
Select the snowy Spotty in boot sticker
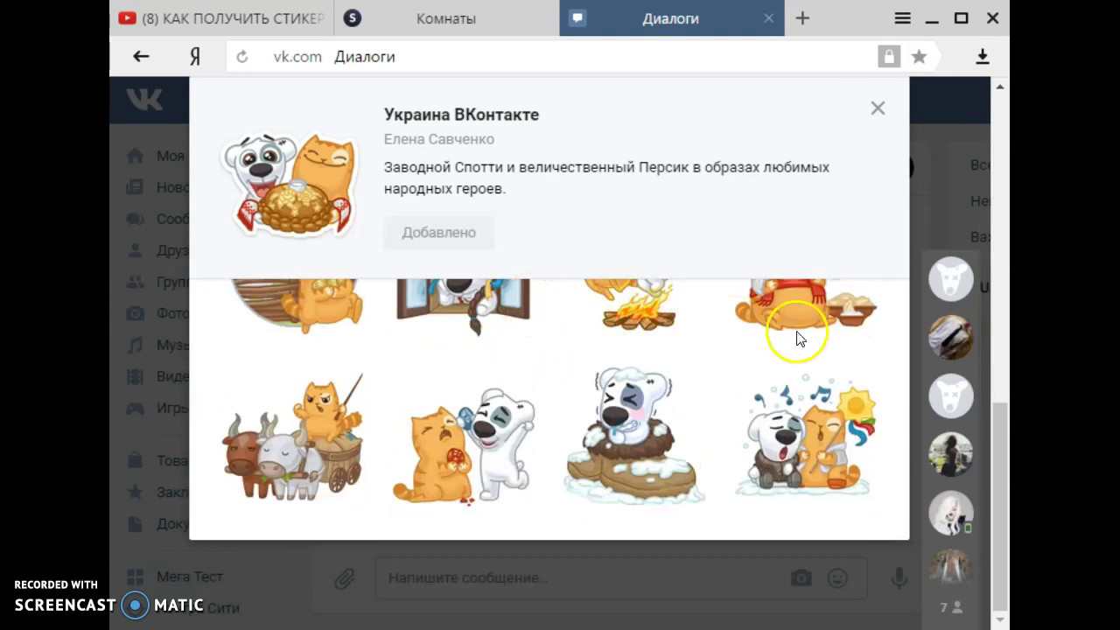pyautogui.click(x=634, y=436)
